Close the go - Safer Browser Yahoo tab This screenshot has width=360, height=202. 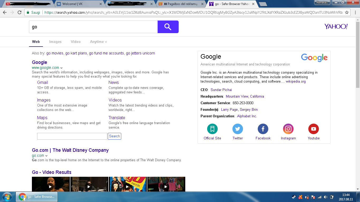click(x=253, y=4)
